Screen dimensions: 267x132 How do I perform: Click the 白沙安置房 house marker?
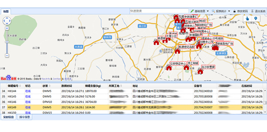[200, 71]
